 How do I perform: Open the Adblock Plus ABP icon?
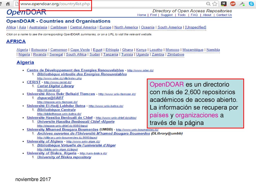tap(233, 3)
